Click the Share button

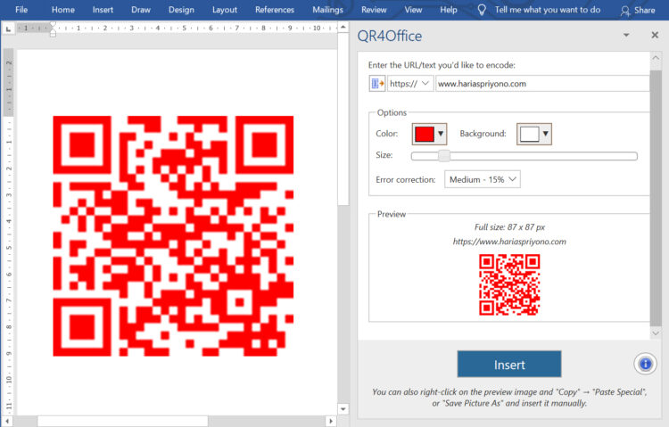(x=638, y=10)
